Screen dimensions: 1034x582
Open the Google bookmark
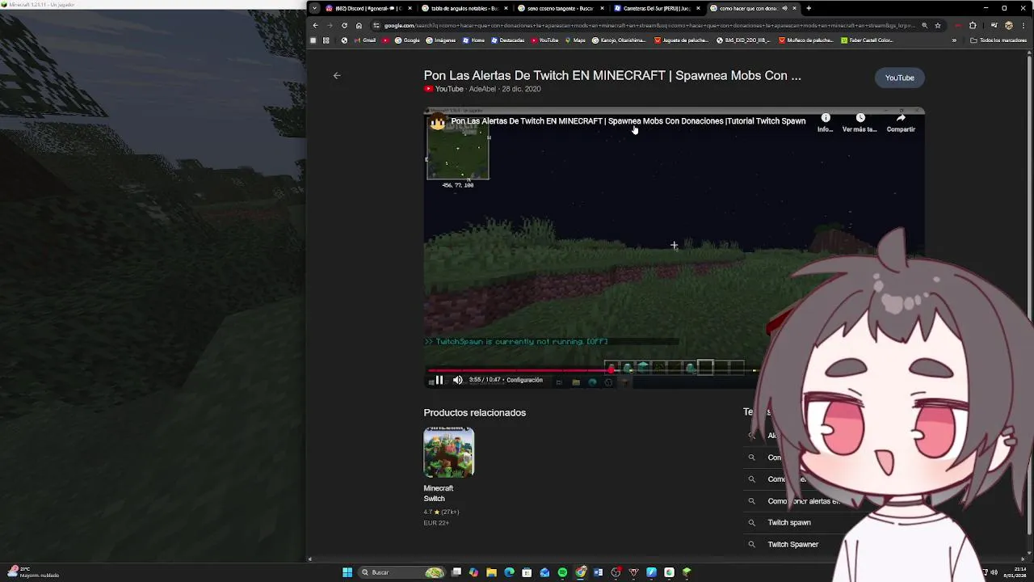coord(407,40)
